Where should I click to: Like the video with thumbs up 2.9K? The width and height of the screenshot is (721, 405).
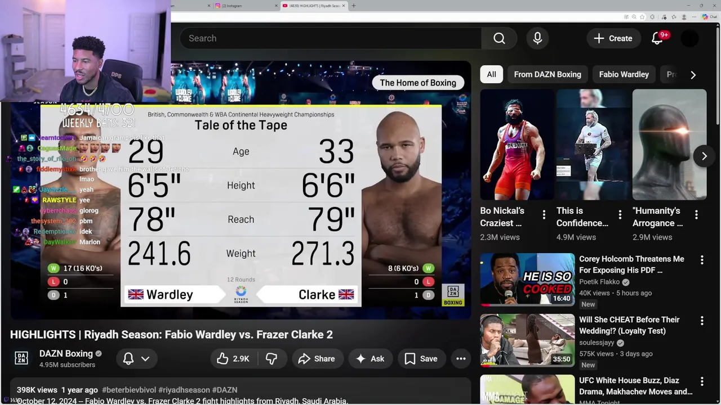coord(233,359)
